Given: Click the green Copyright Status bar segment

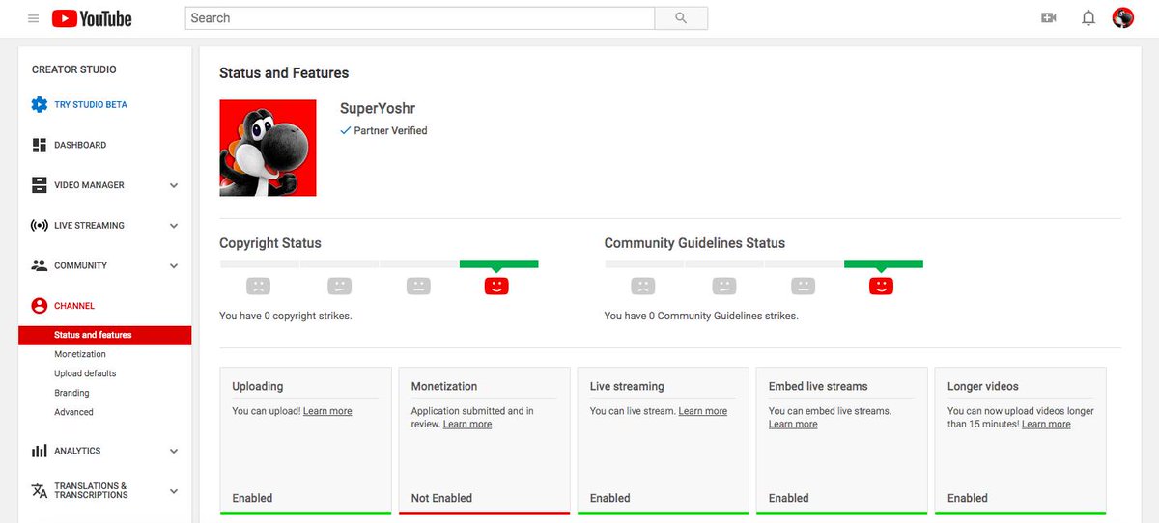Looking at the screenshot, I should (x=499, y=263).
